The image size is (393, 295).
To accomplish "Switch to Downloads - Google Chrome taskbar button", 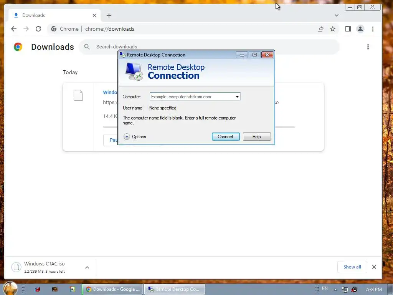I will pos(112,289).
